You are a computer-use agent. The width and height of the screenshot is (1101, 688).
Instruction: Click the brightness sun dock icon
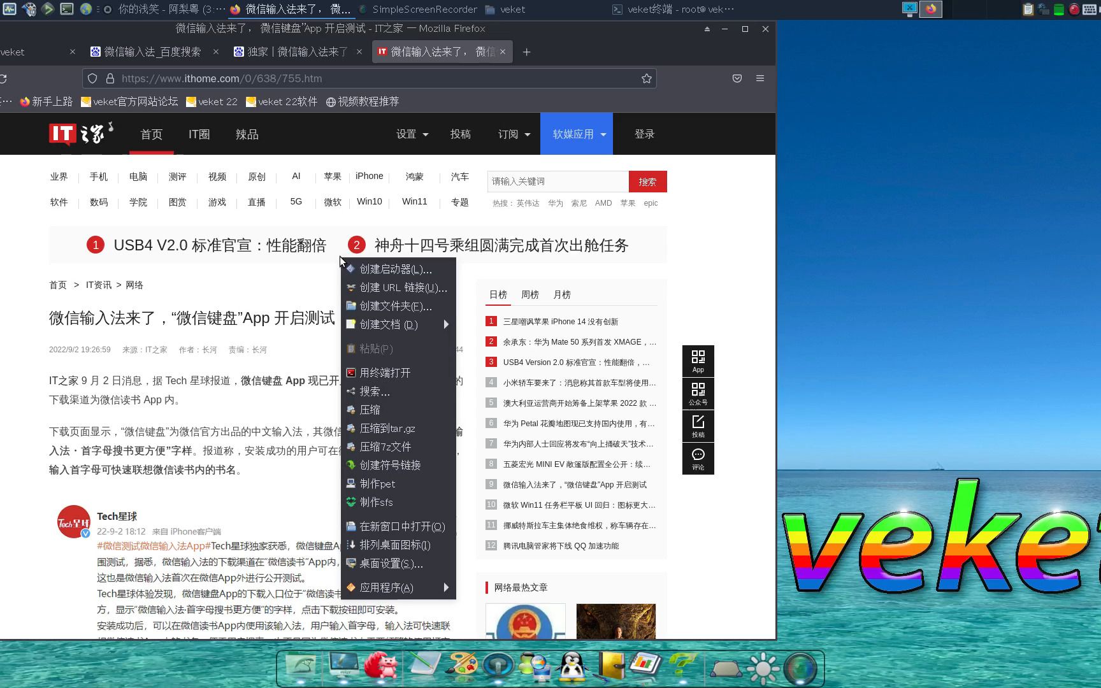tap(763, 668)
